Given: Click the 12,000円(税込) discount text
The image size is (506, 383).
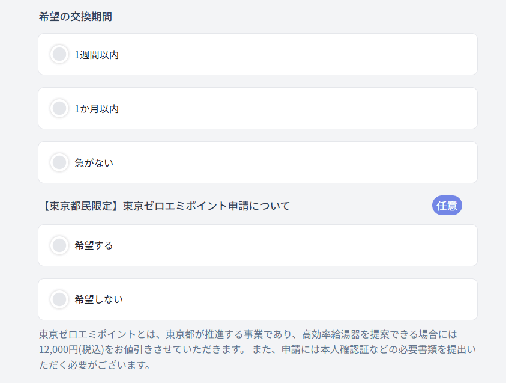Looking at the screenshot, I should point(71,349).
